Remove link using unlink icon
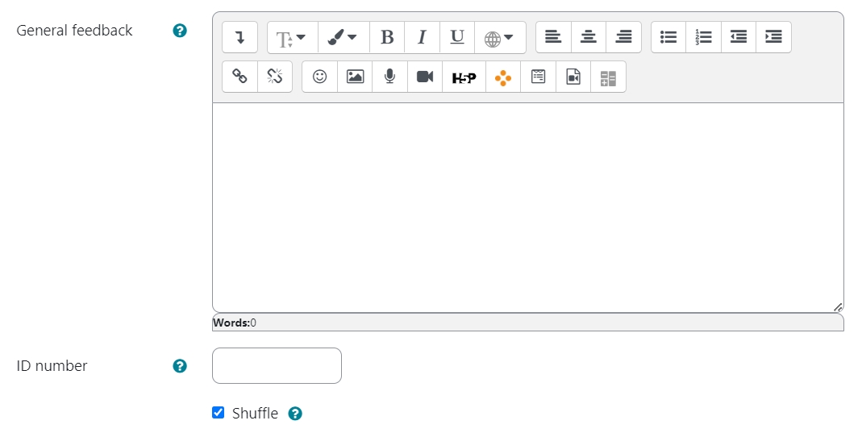Image resolution: width=862 pixels, height=433 pixels. (275, 77)
